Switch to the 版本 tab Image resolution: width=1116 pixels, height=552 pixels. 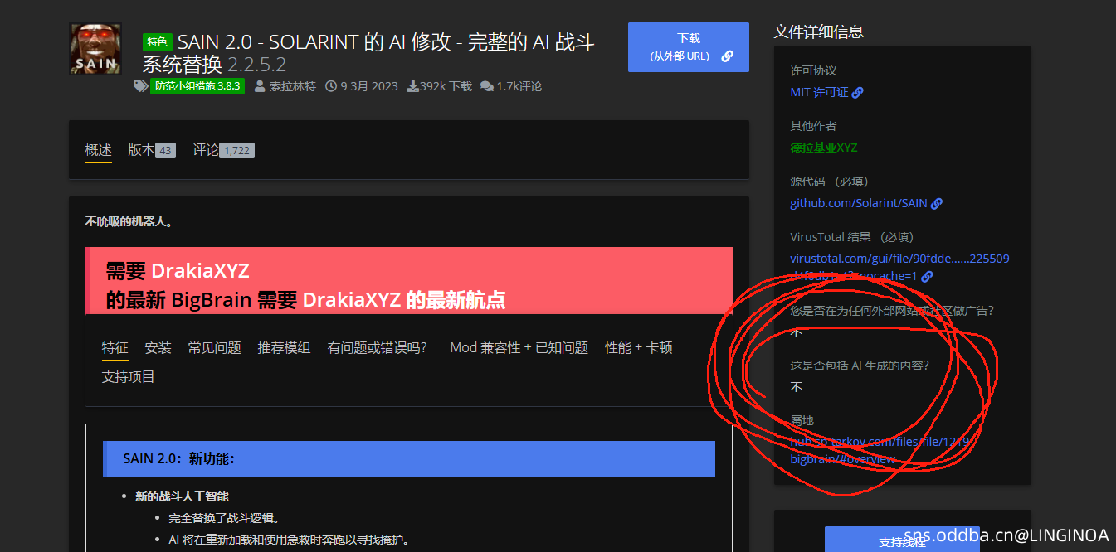tap(141, 150)
